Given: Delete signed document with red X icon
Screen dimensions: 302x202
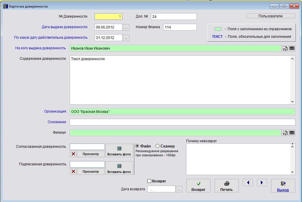Looking at the screenshot, I should tap(73, 172).
